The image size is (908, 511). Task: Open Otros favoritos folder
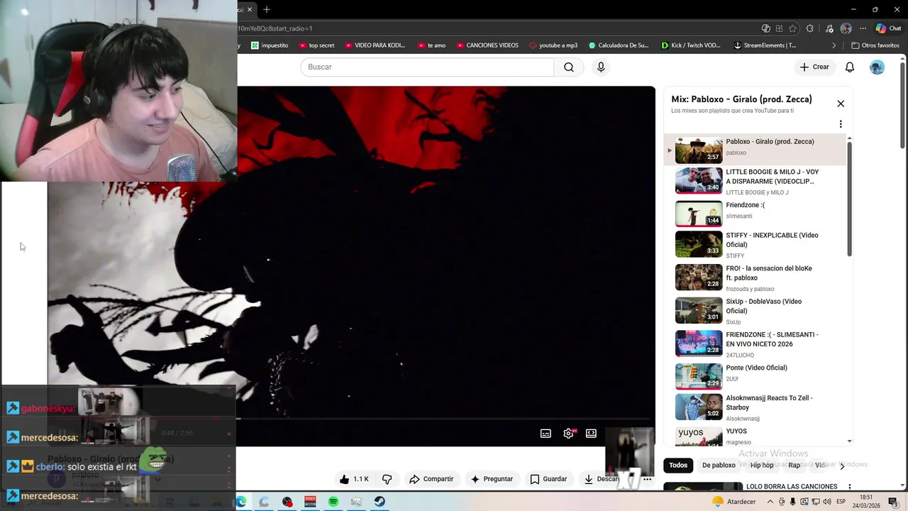pyautogui.click(x=875, y=45)
